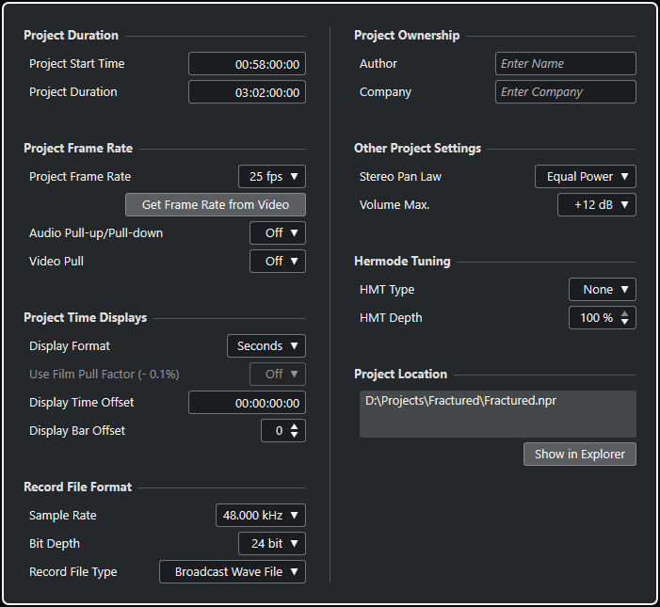Expand the Volume Max. dropdown
660x607 pixels.
(x=597, y=205)
